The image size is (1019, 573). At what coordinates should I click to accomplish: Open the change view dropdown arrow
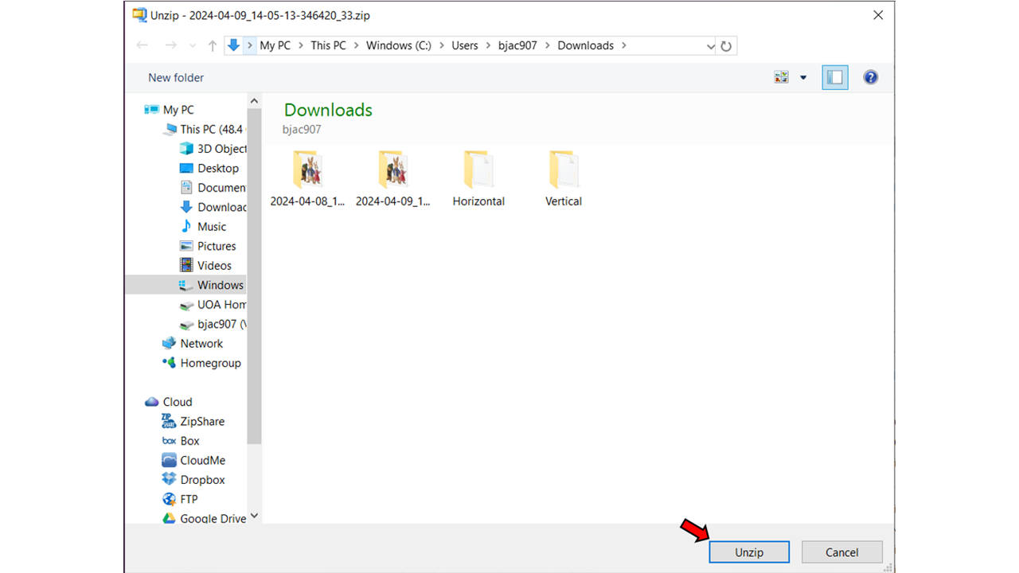click(x=803, y=77)
